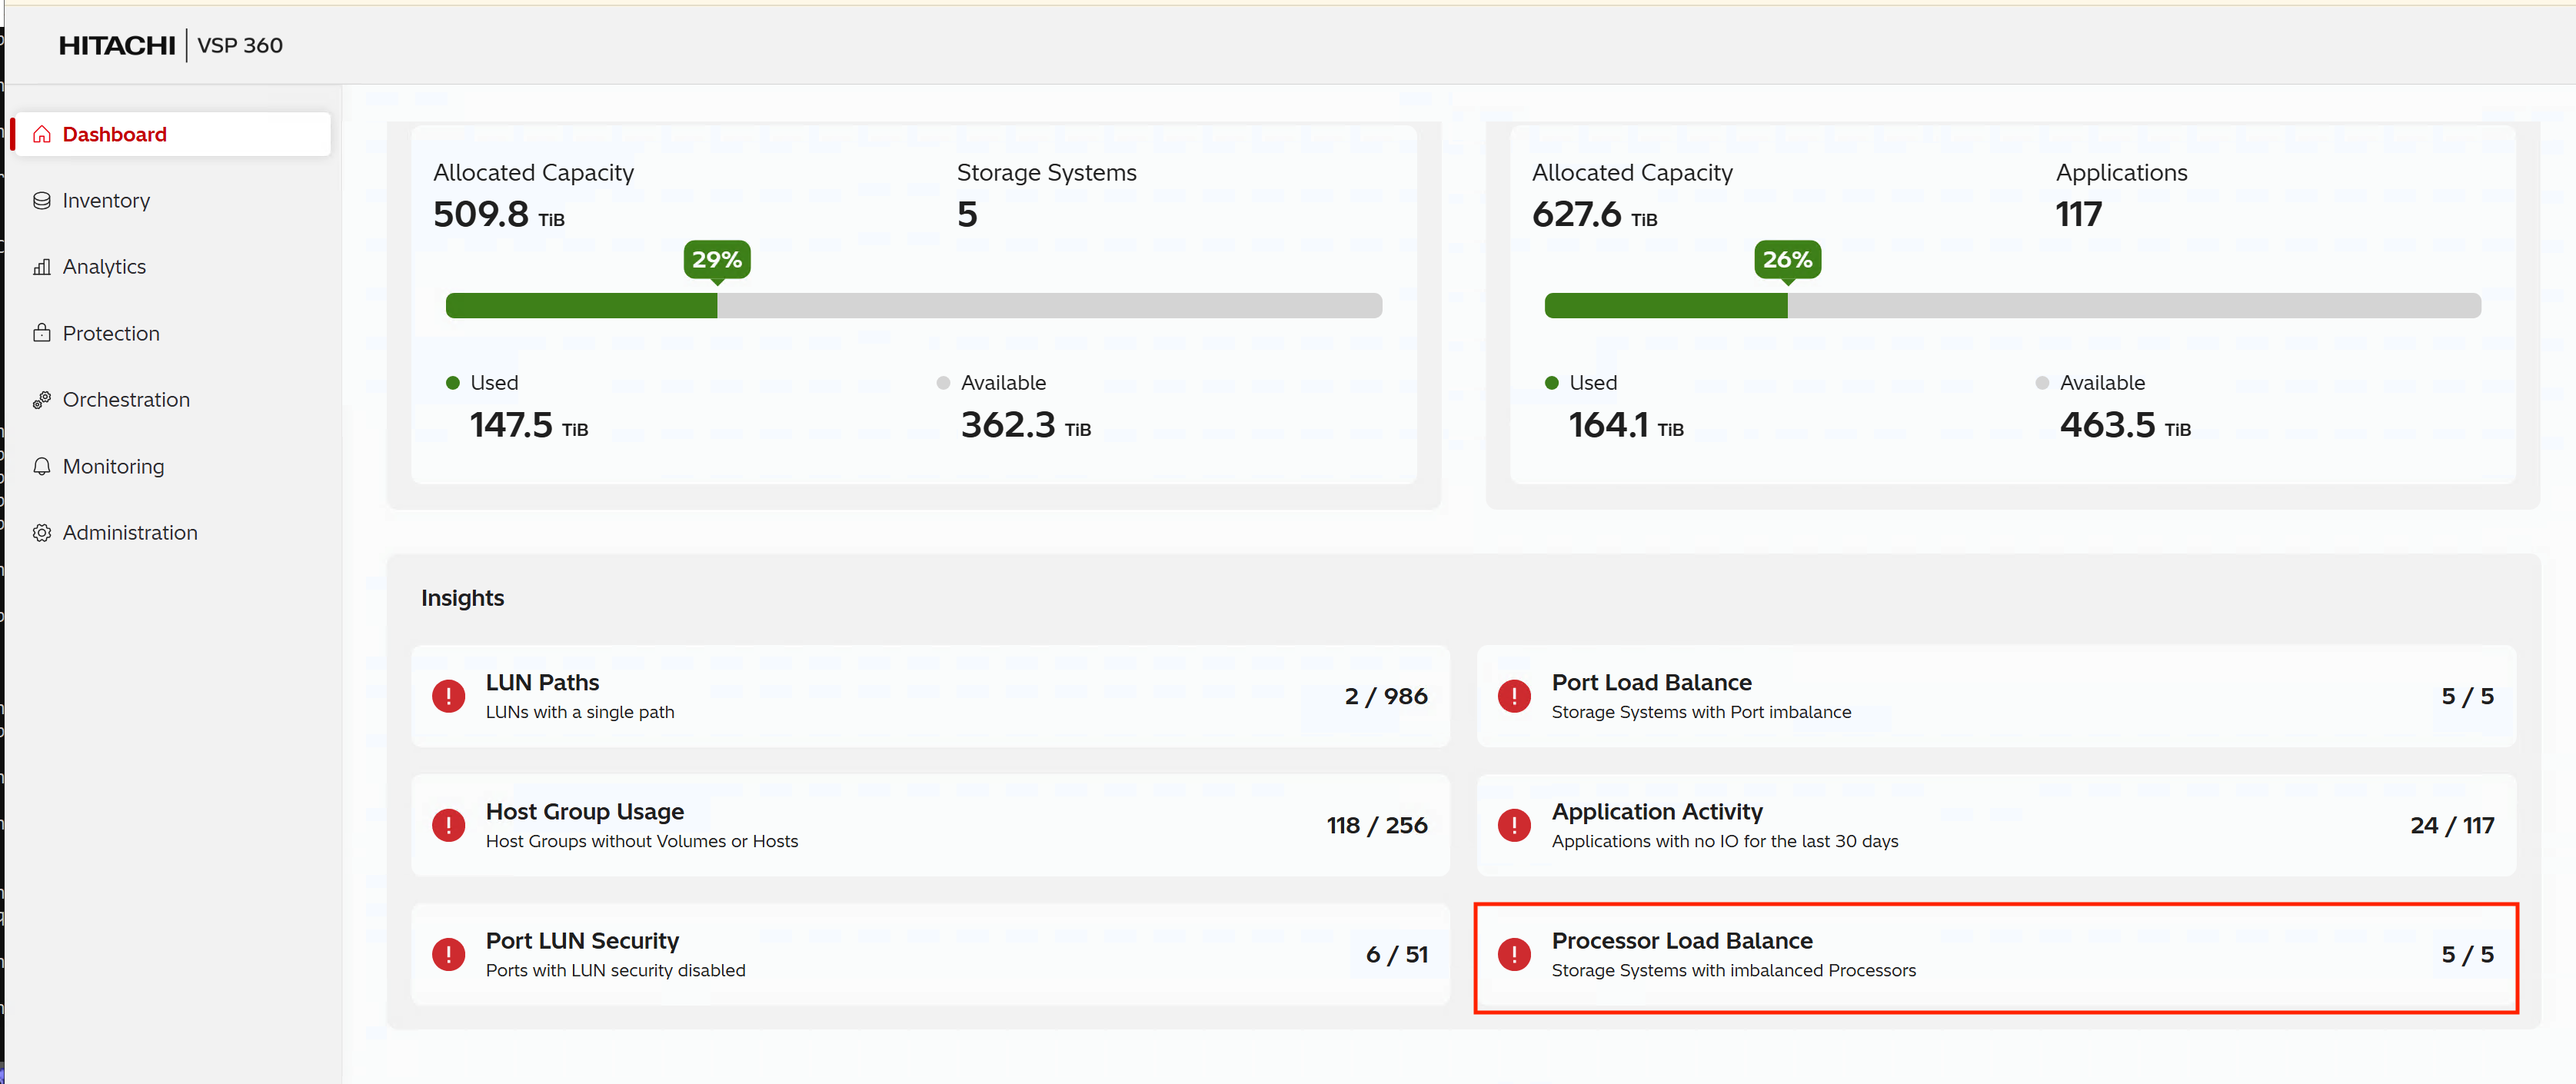The width and height of the screenshot is (2576, 1084).
Task: Open the LUN Paths insight card
Action: (930, 696)
